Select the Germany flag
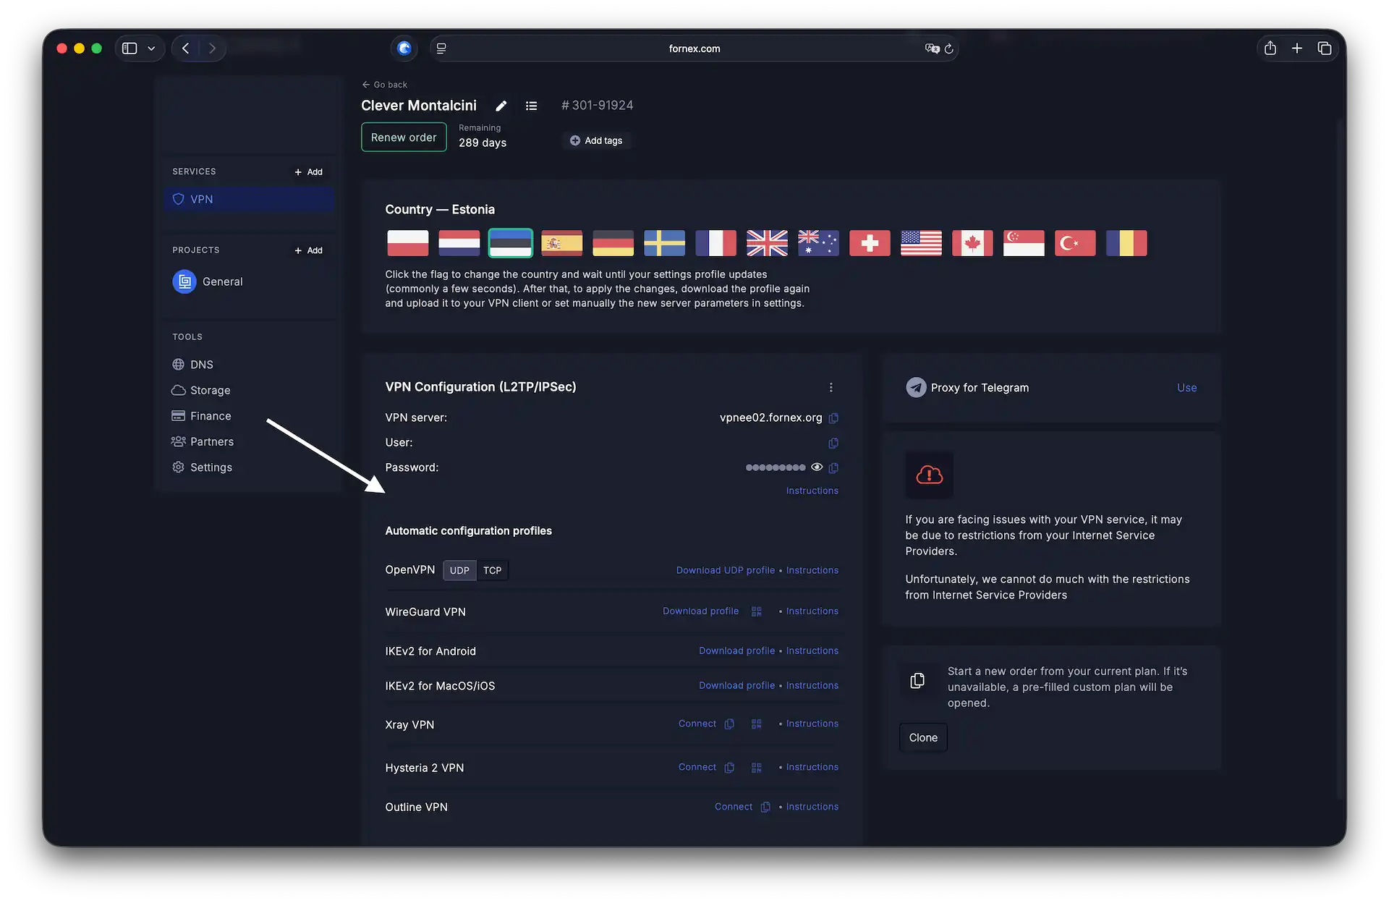Image resolution: width=1389 pixels, height=903 pixels. point(613,243)
